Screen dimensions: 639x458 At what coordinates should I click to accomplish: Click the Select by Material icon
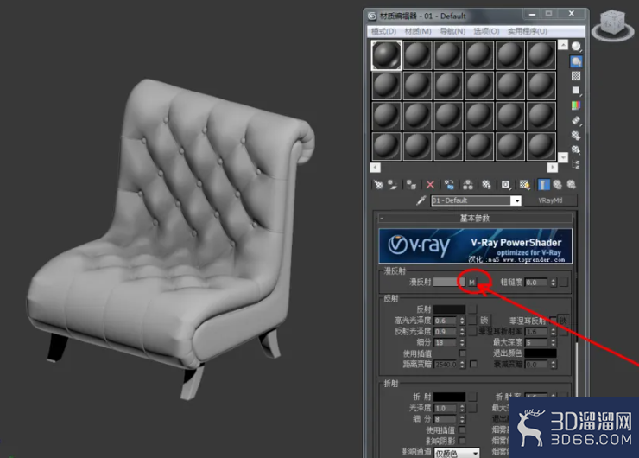point(576,149)
